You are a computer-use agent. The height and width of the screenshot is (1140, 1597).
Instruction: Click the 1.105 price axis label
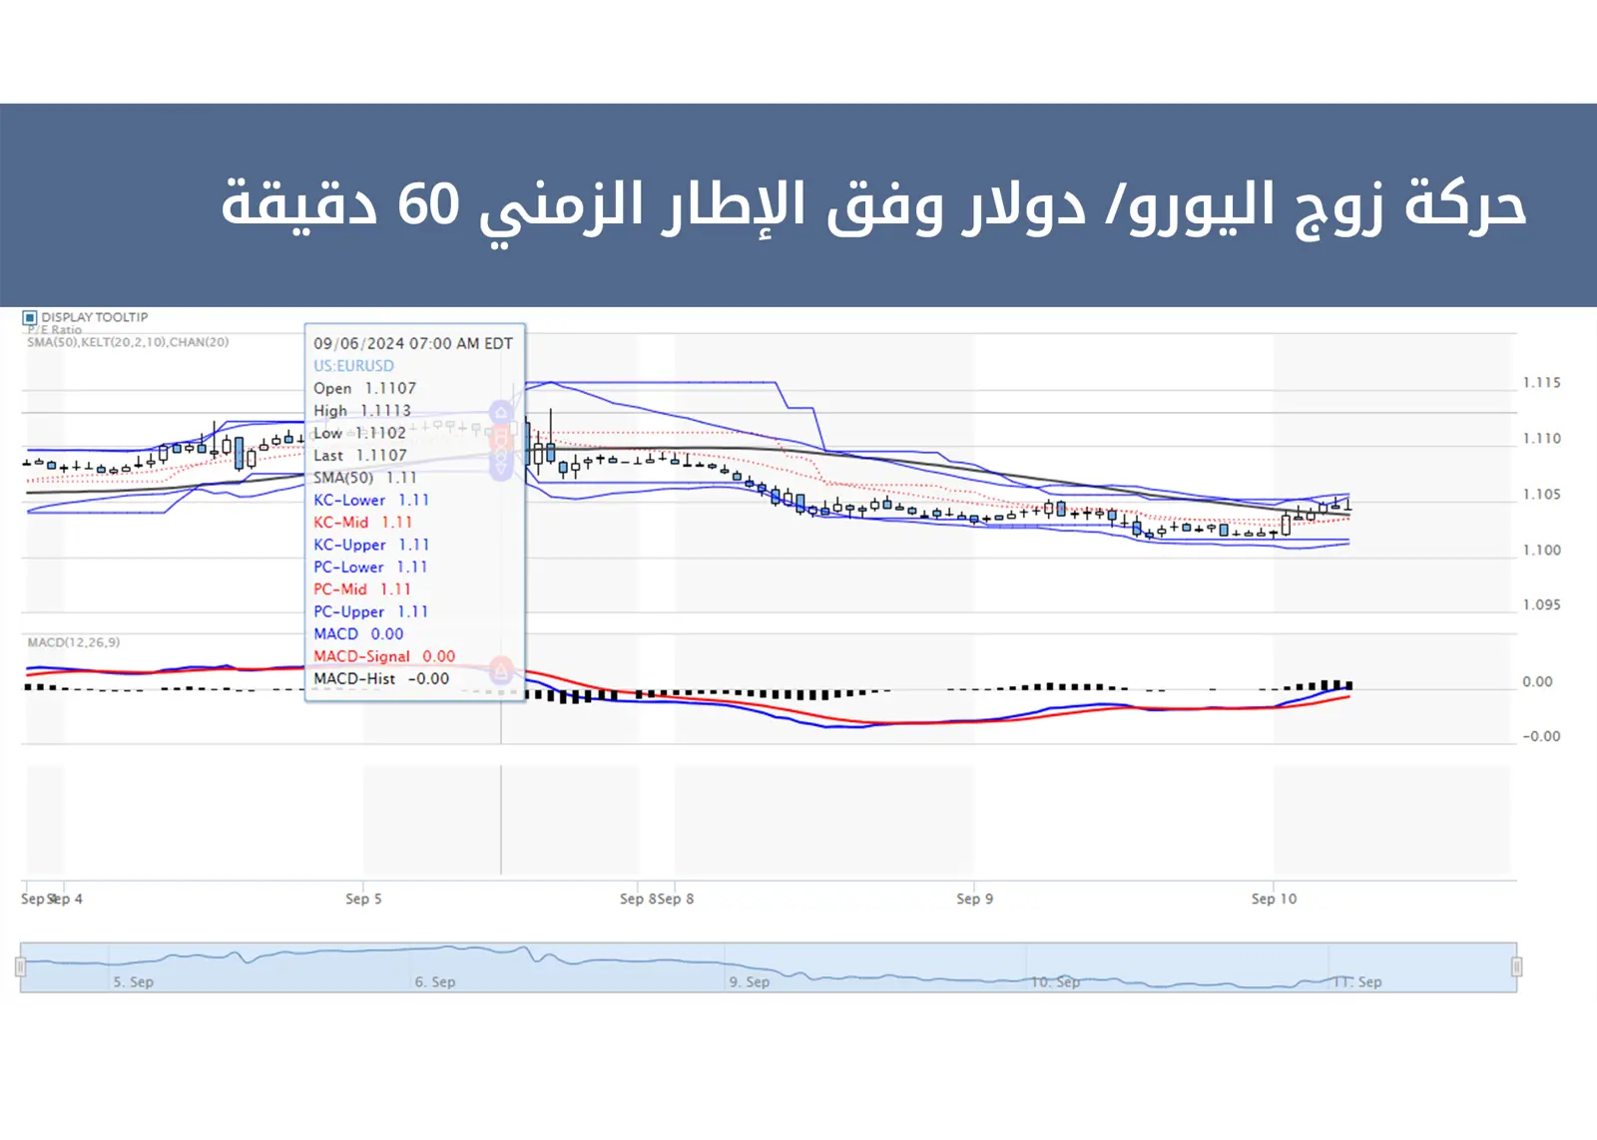coord(1541,495)
